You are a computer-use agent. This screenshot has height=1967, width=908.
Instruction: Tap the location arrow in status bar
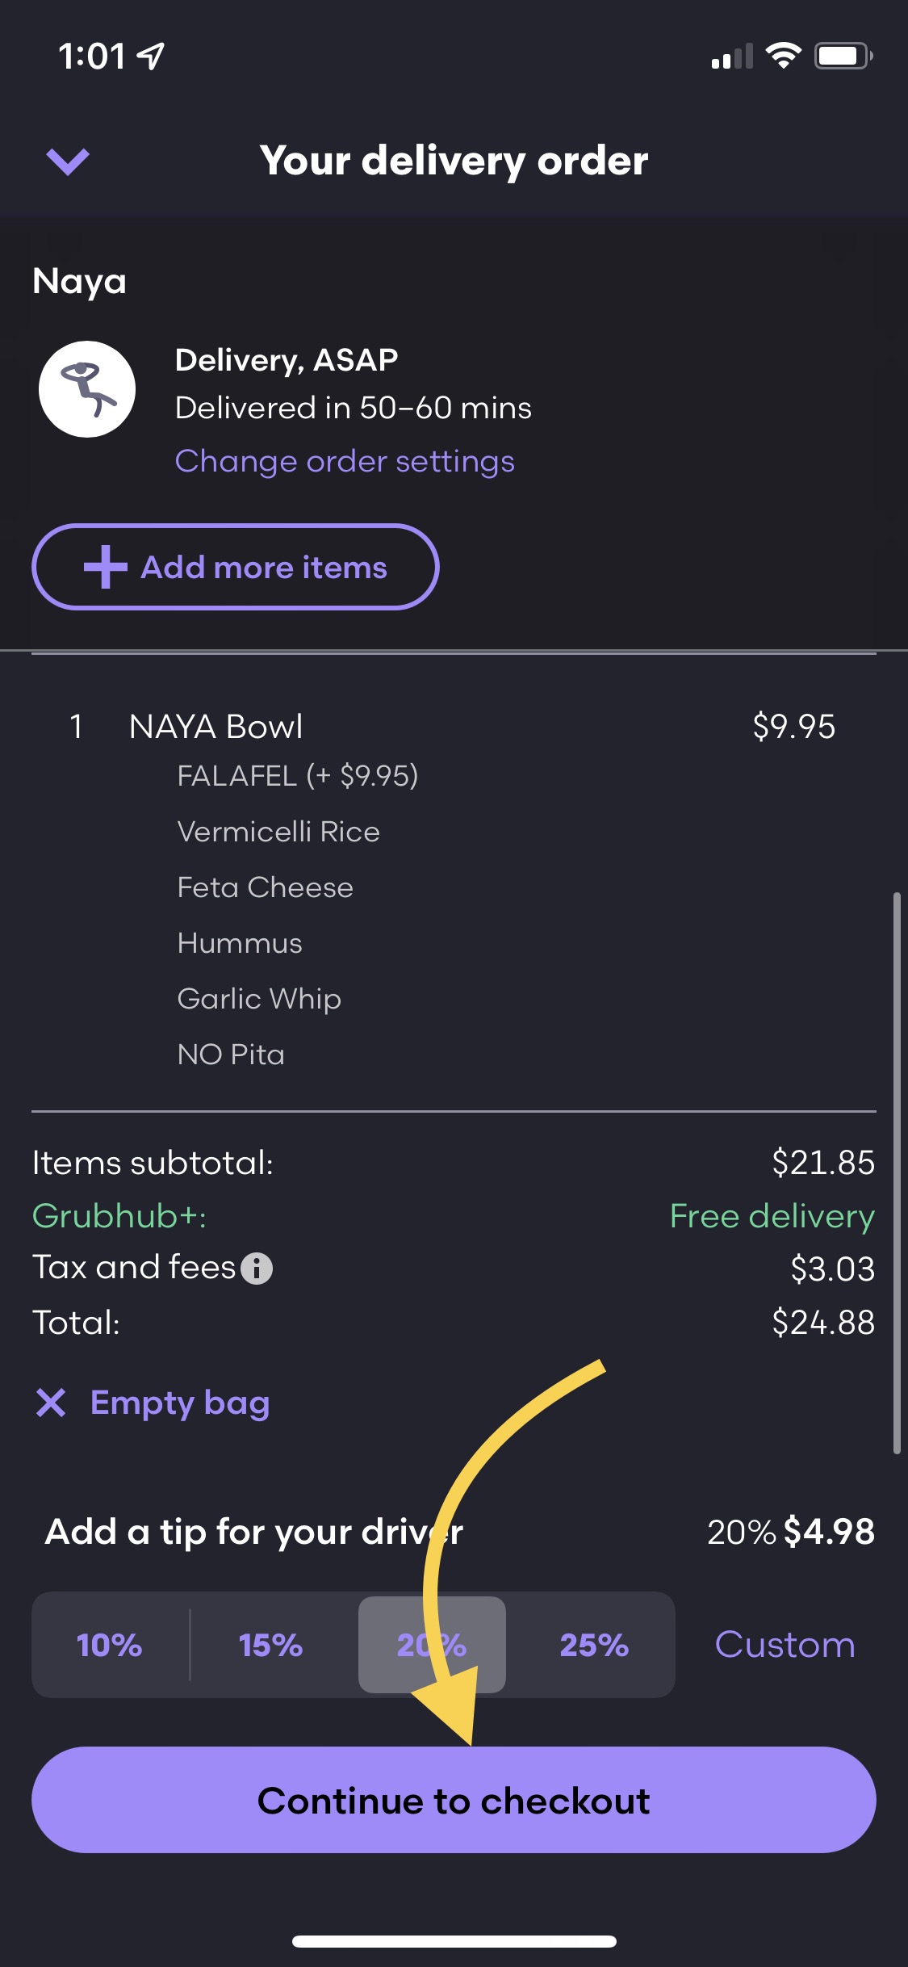click(x=151, y=56)
